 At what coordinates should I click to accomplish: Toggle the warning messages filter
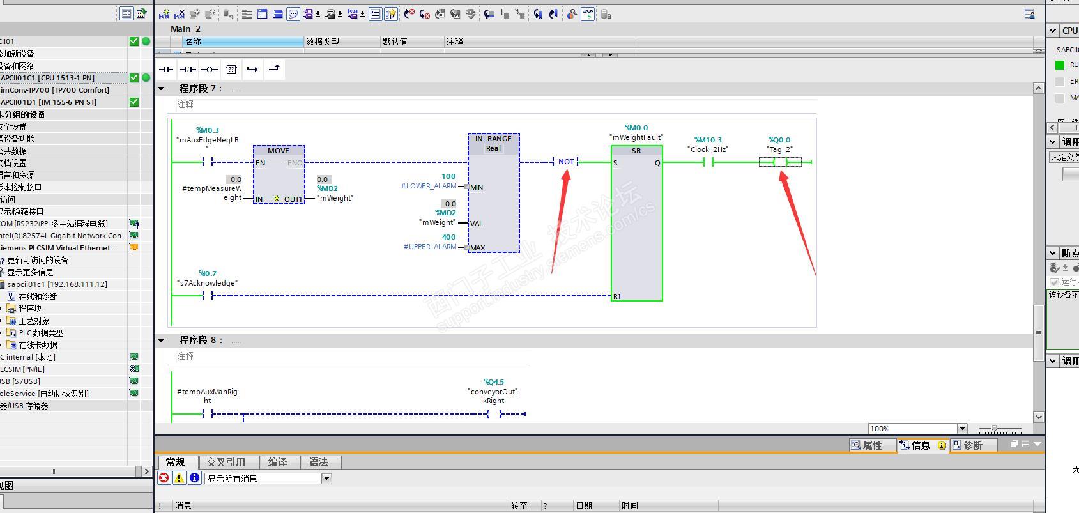click(x=180, y=478)
